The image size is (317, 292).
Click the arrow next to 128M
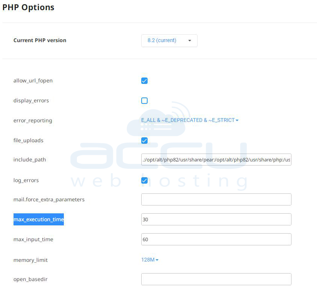pyautogui.click(x=157, y=260)
